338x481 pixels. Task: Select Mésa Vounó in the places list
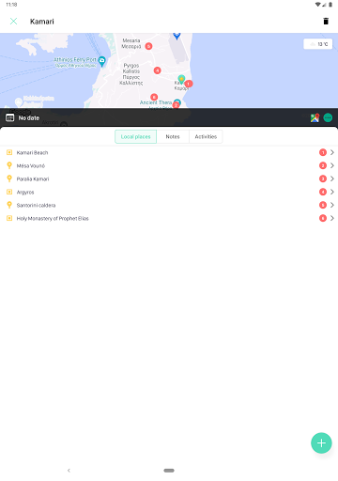point(169,165)
